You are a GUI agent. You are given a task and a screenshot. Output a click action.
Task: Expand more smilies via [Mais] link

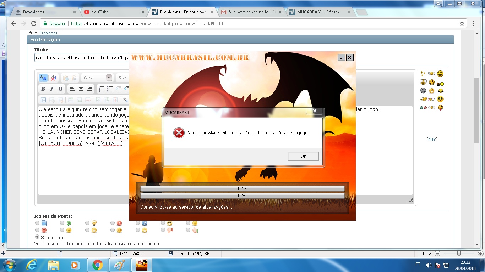[432, 139]
